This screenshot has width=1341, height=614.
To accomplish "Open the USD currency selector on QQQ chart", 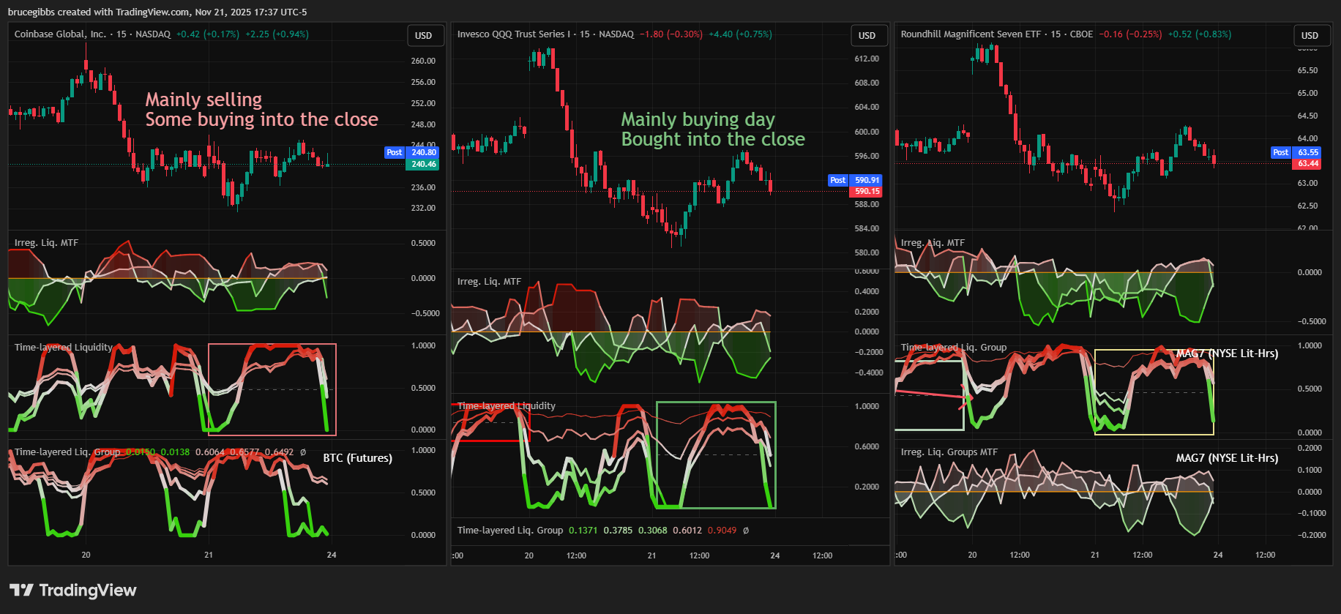I will [x=867, y=35].
